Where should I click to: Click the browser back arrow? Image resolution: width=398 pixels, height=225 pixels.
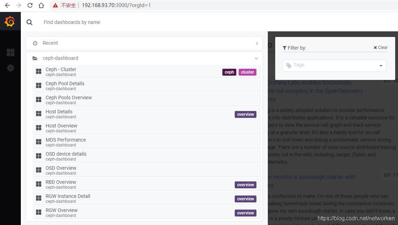pos(7,5)
